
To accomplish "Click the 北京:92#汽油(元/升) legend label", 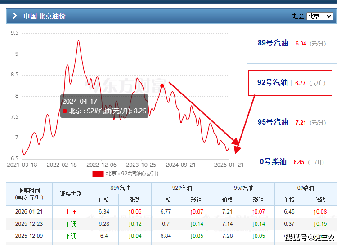I will pyautogui.click(x=132, y=174).
